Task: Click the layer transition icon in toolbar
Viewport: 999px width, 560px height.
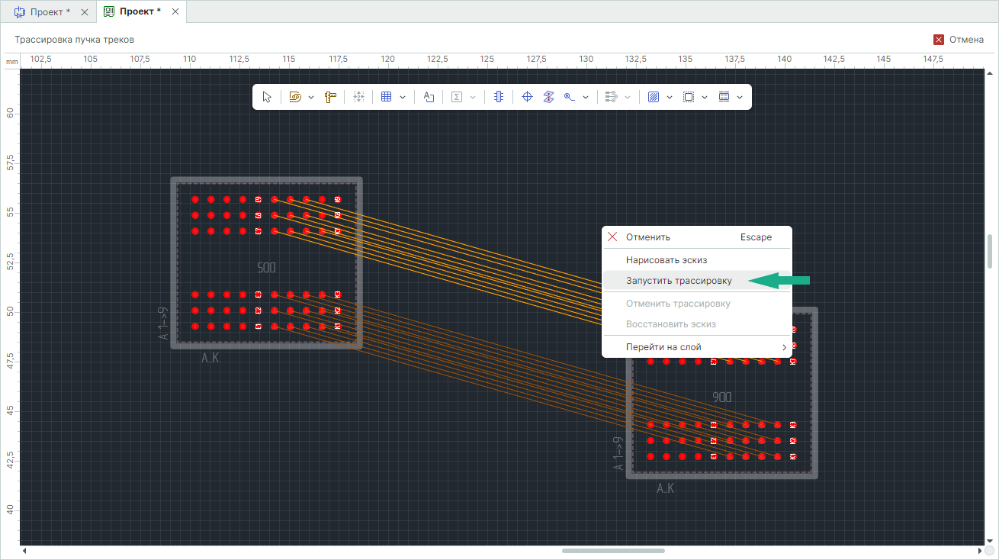Action: coord(548,97)
